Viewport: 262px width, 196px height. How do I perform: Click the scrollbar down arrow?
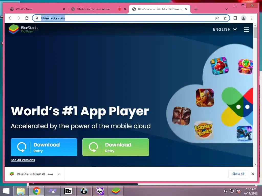255,164
